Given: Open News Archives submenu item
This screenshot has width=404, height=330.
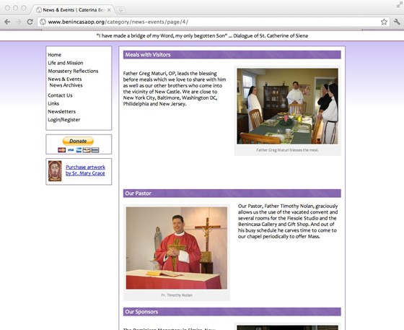Looking at the screenshot, I should 66,85.
